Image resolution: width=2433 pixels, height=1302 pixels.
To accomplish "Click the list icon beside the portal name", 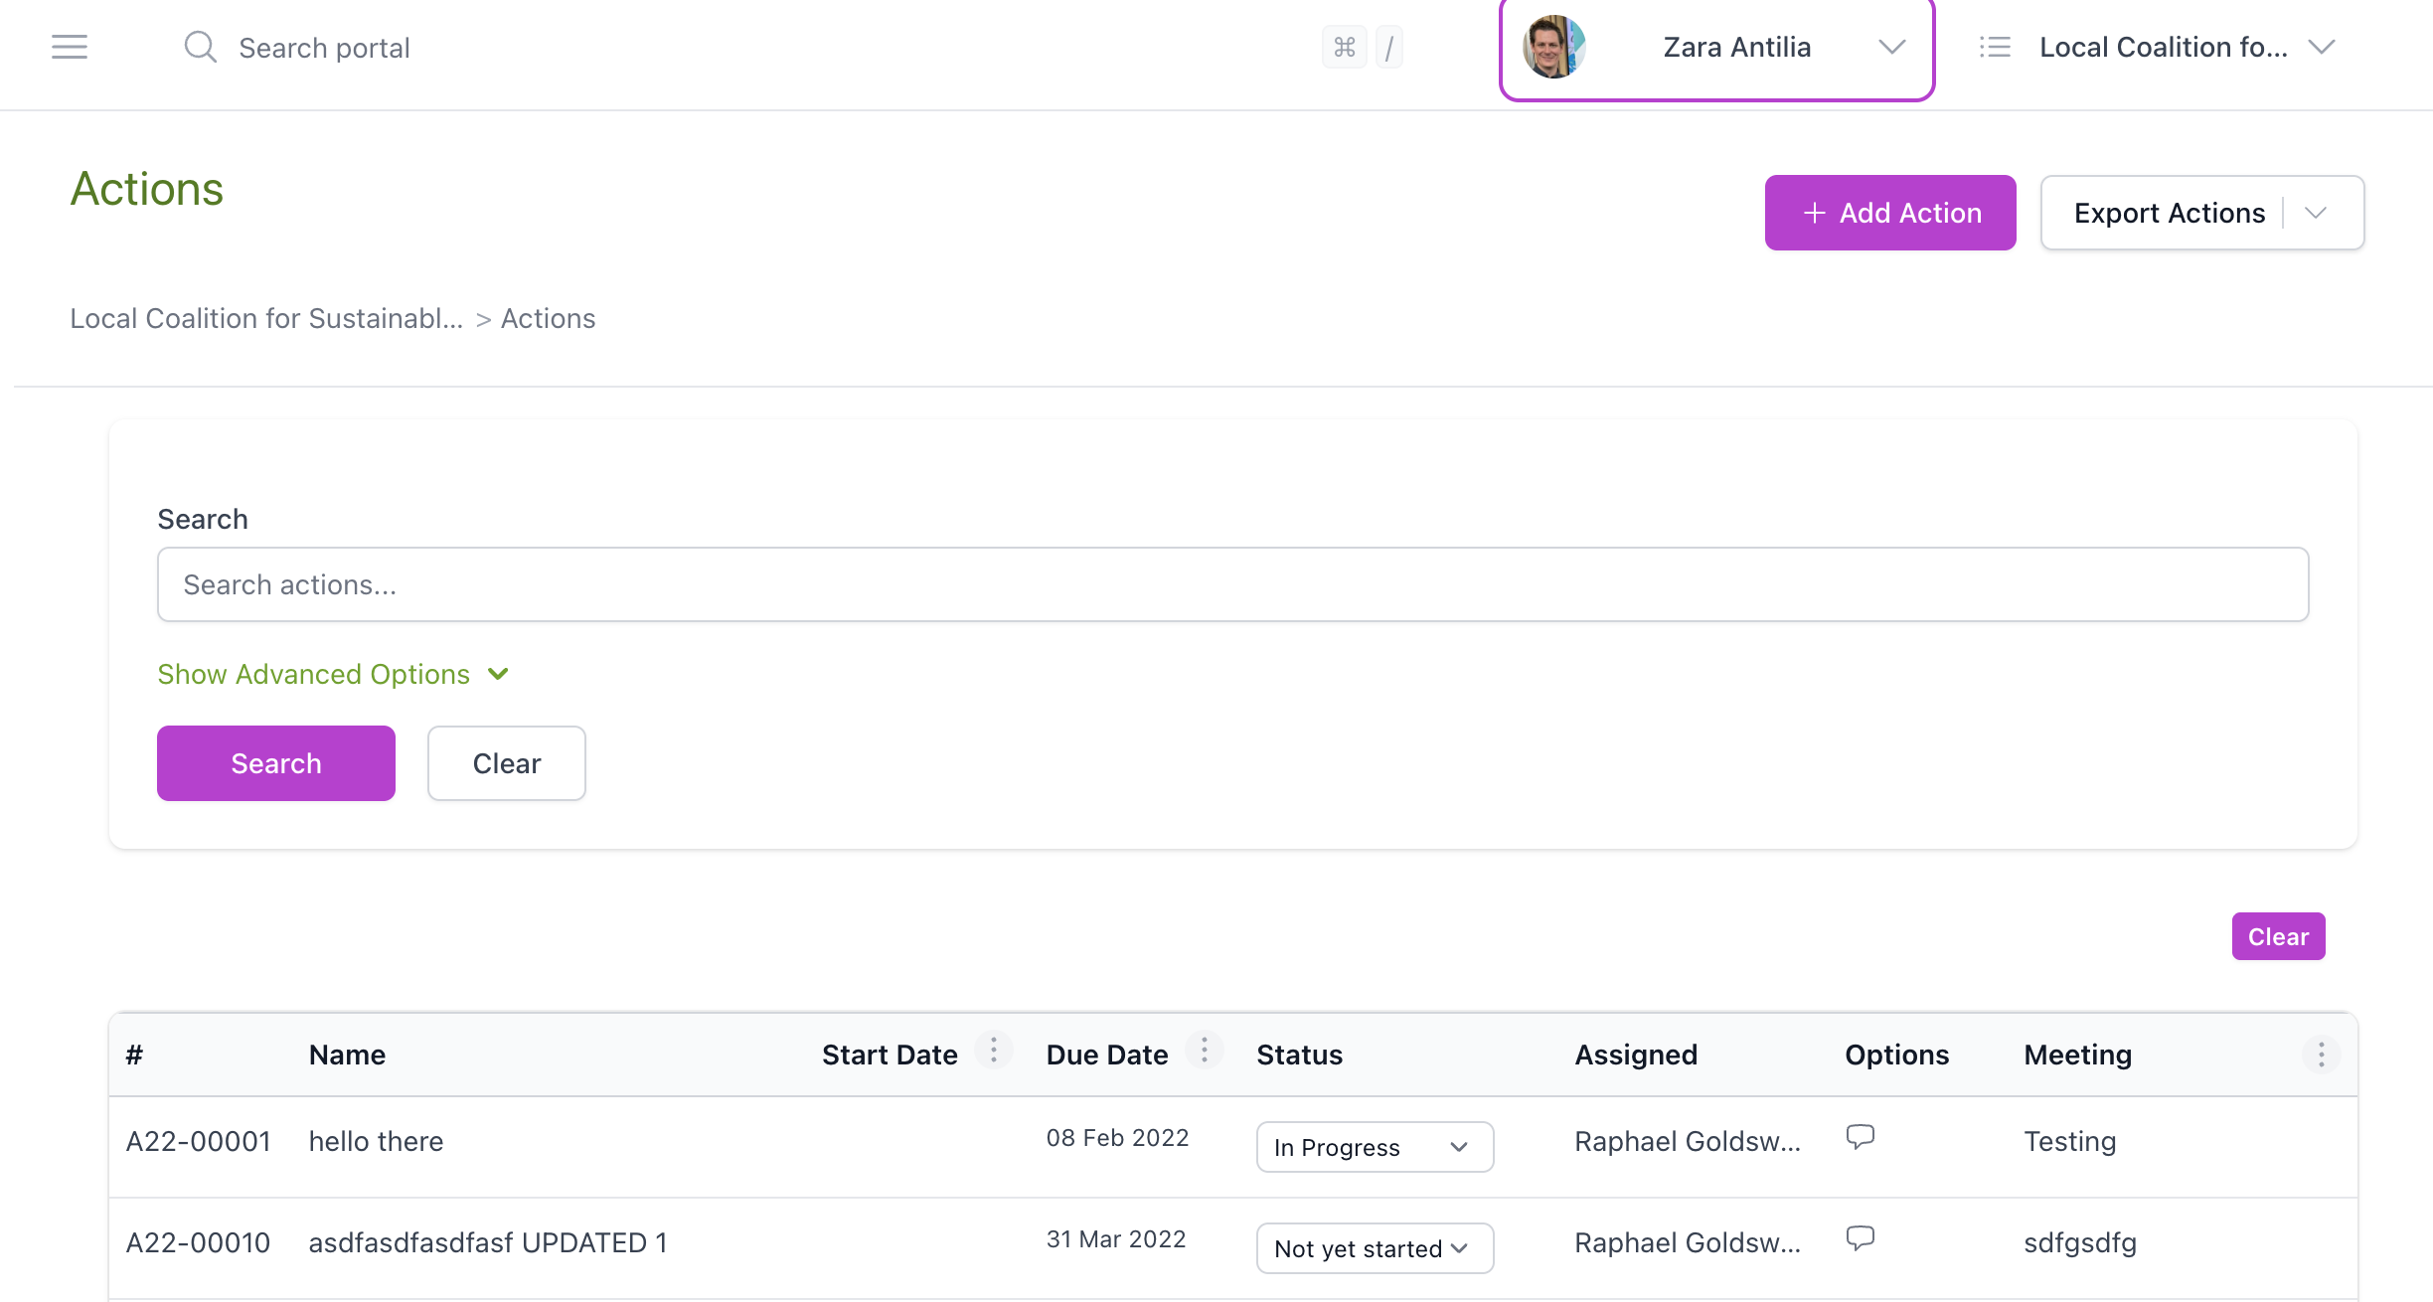I will coord(1994,47).
